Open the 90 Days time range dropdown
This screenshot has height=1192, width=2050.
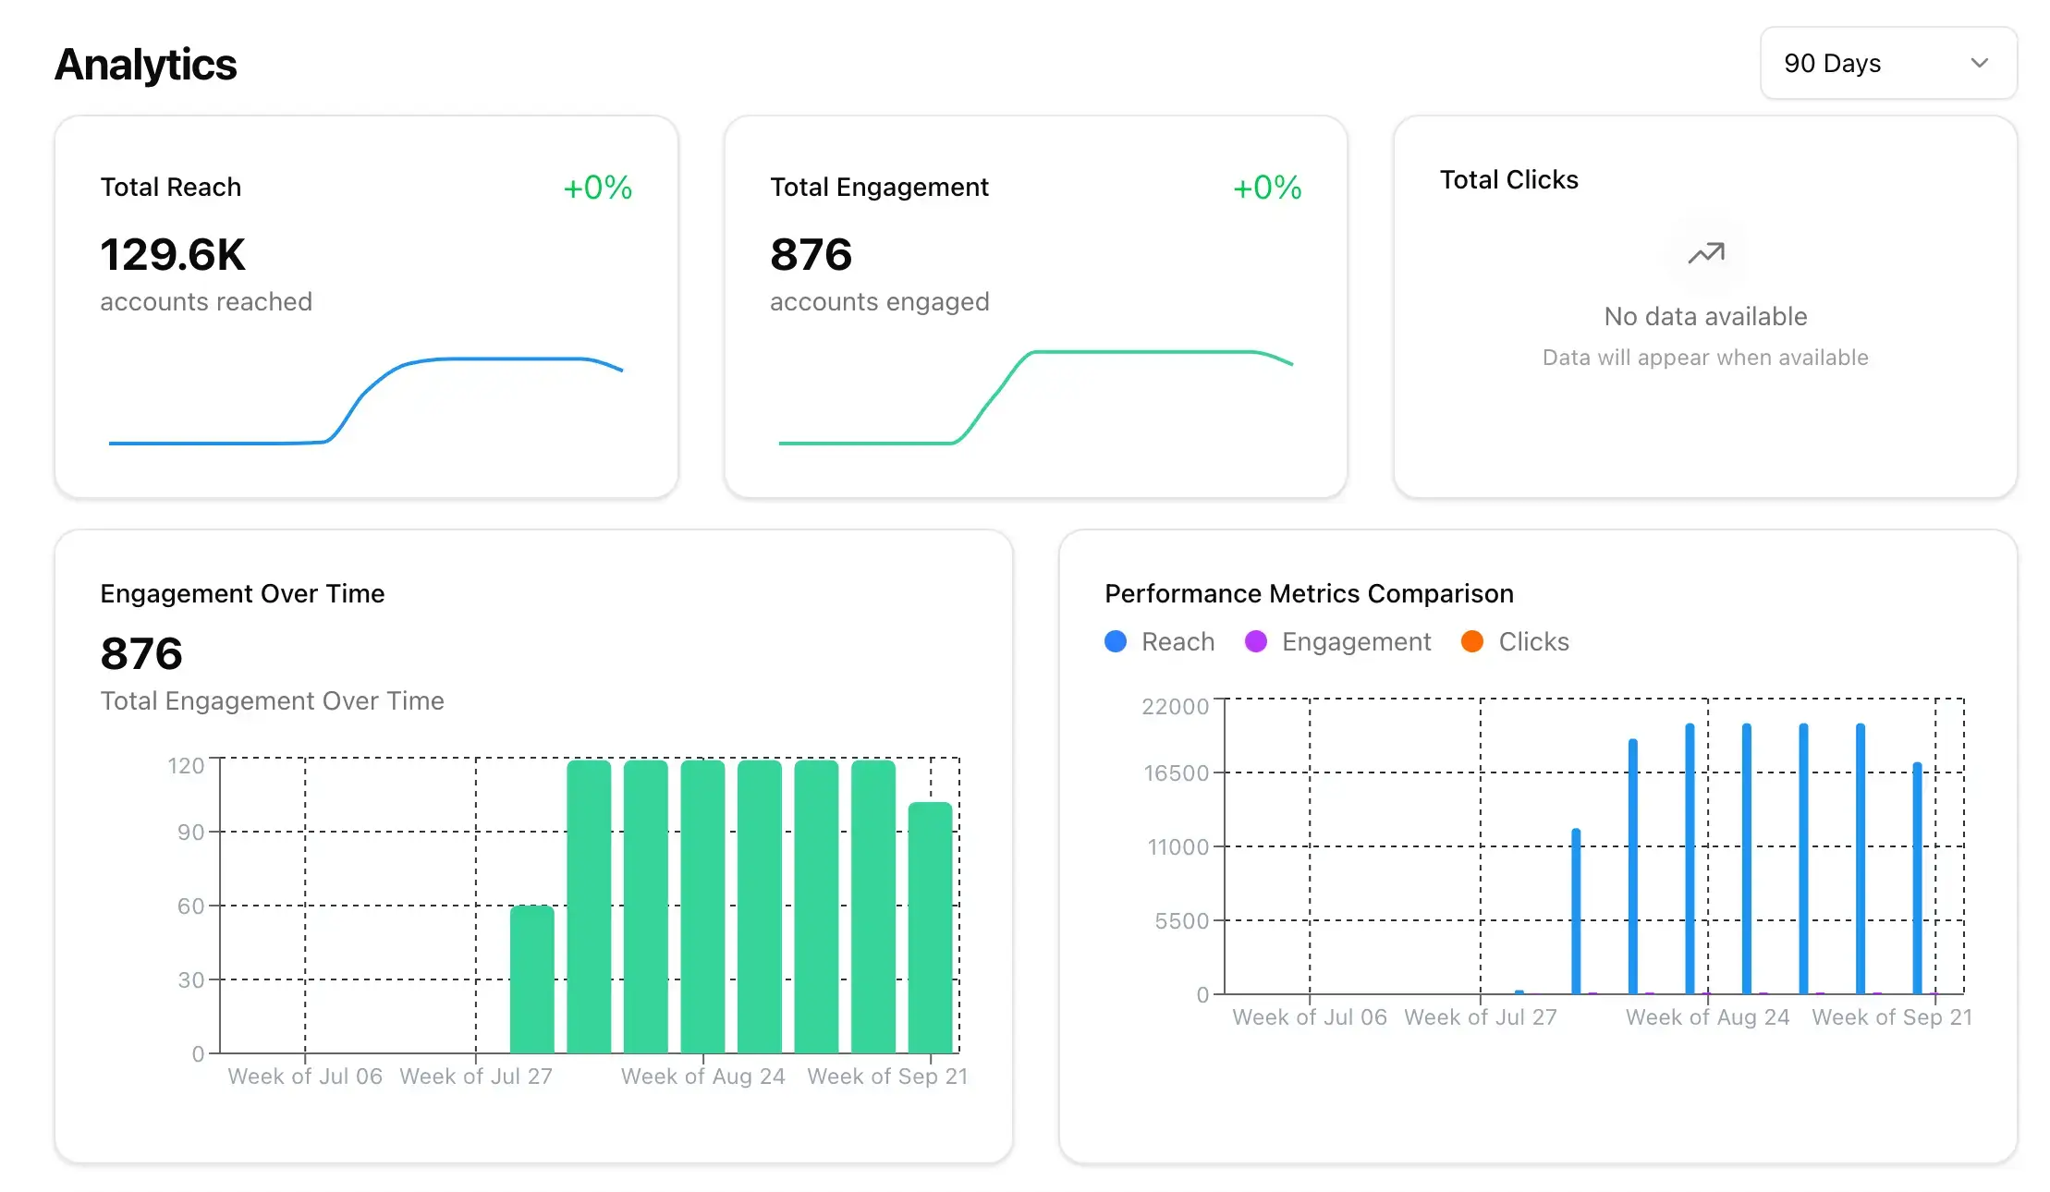(x=1887, y=63)
